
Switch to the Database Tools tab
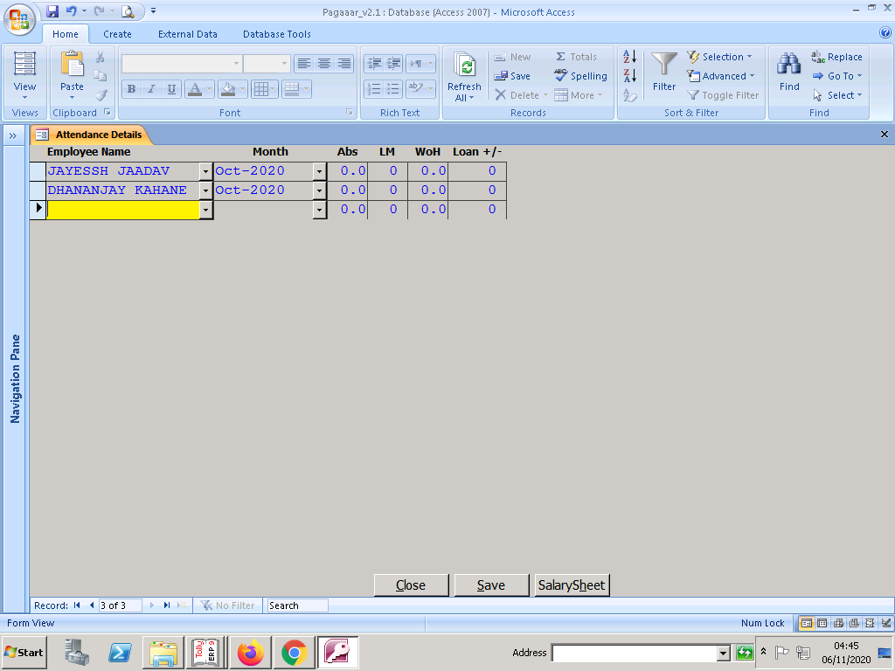(277, 34)
